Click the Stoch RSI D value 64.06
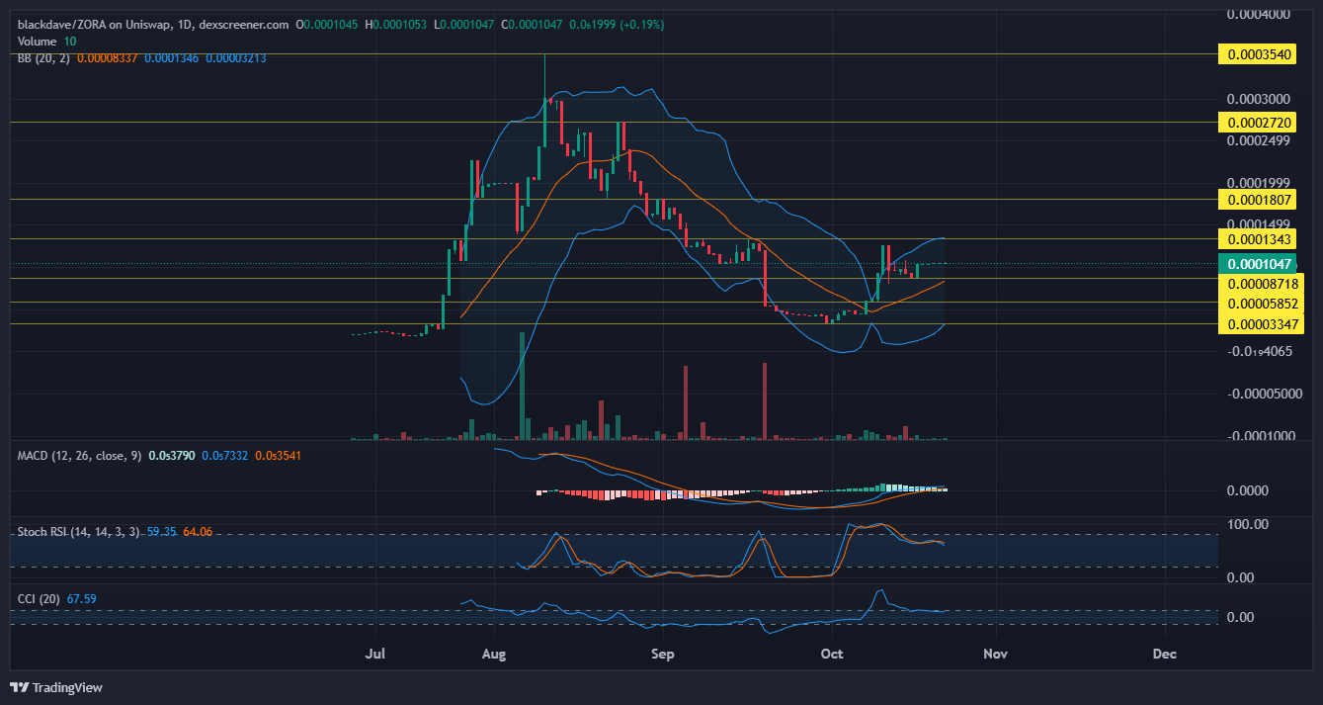 (x=198, y=532)
